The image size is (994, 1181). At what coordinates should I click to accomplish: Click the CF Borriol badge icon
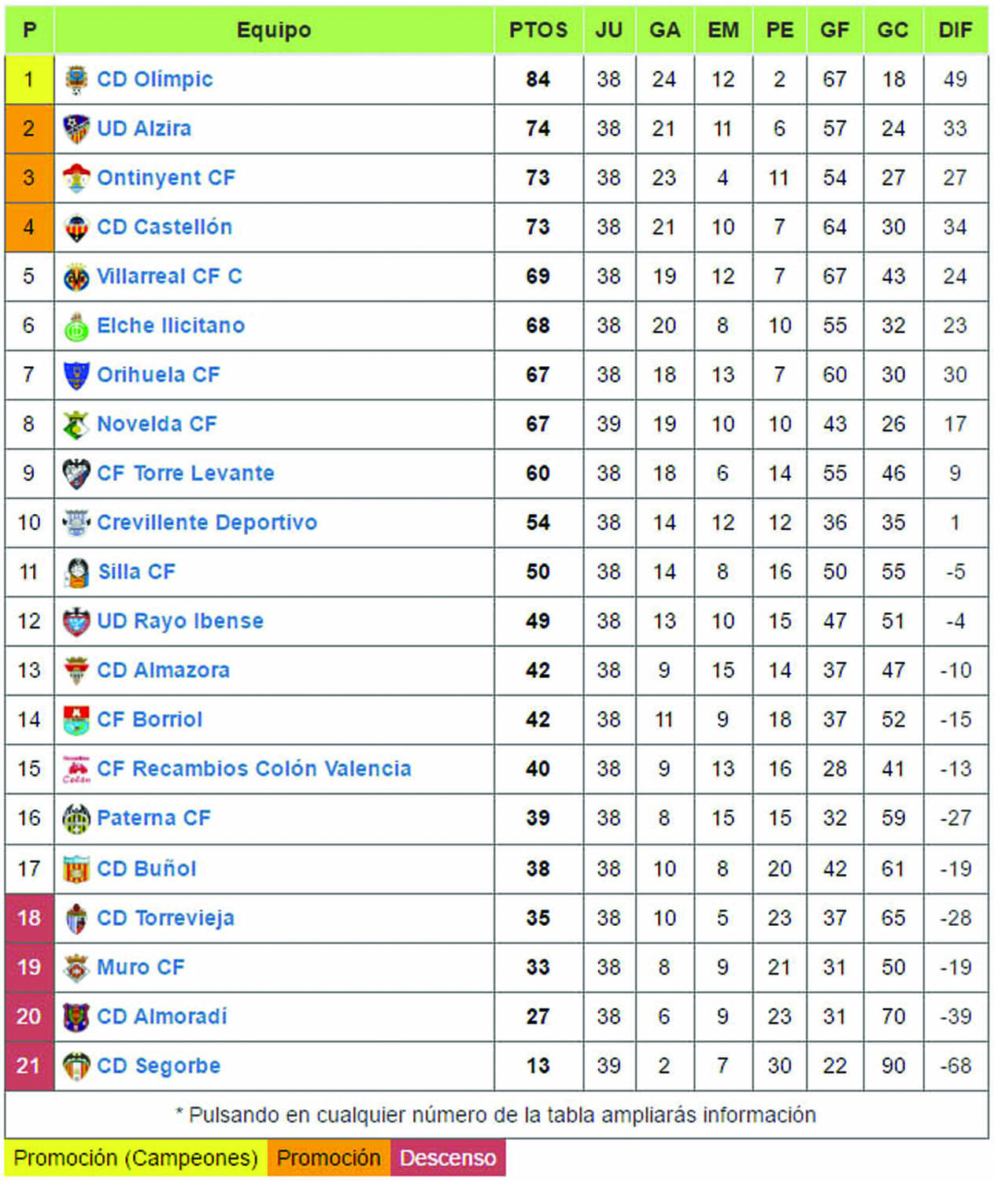(76, 720)
